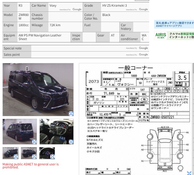Open the main black Voxy front photo
194x175 pixels.
(38, 89)
